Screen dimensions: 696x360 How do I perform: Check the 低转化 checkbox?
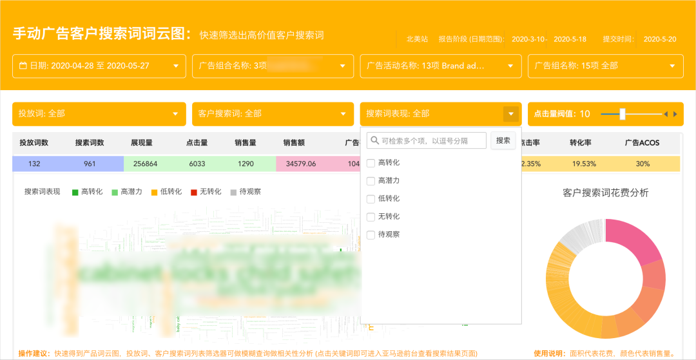coord(371,199)
